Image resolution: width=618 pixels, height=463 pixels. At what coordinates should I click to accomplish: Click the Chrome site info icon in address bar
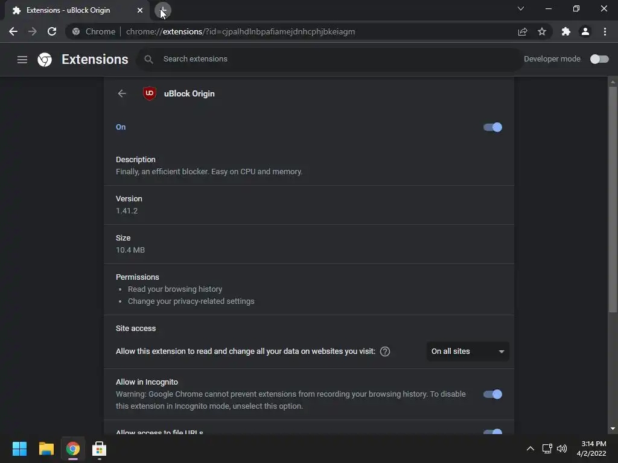click(76, 31)
